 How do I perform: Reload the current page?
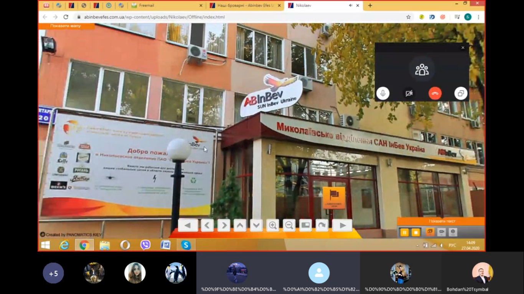coord(66,17)
